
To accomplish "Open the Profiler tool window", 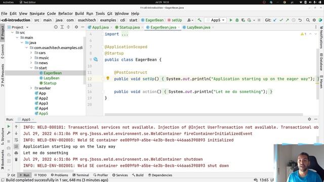I will pyautogui.click(x=101, y=175).
